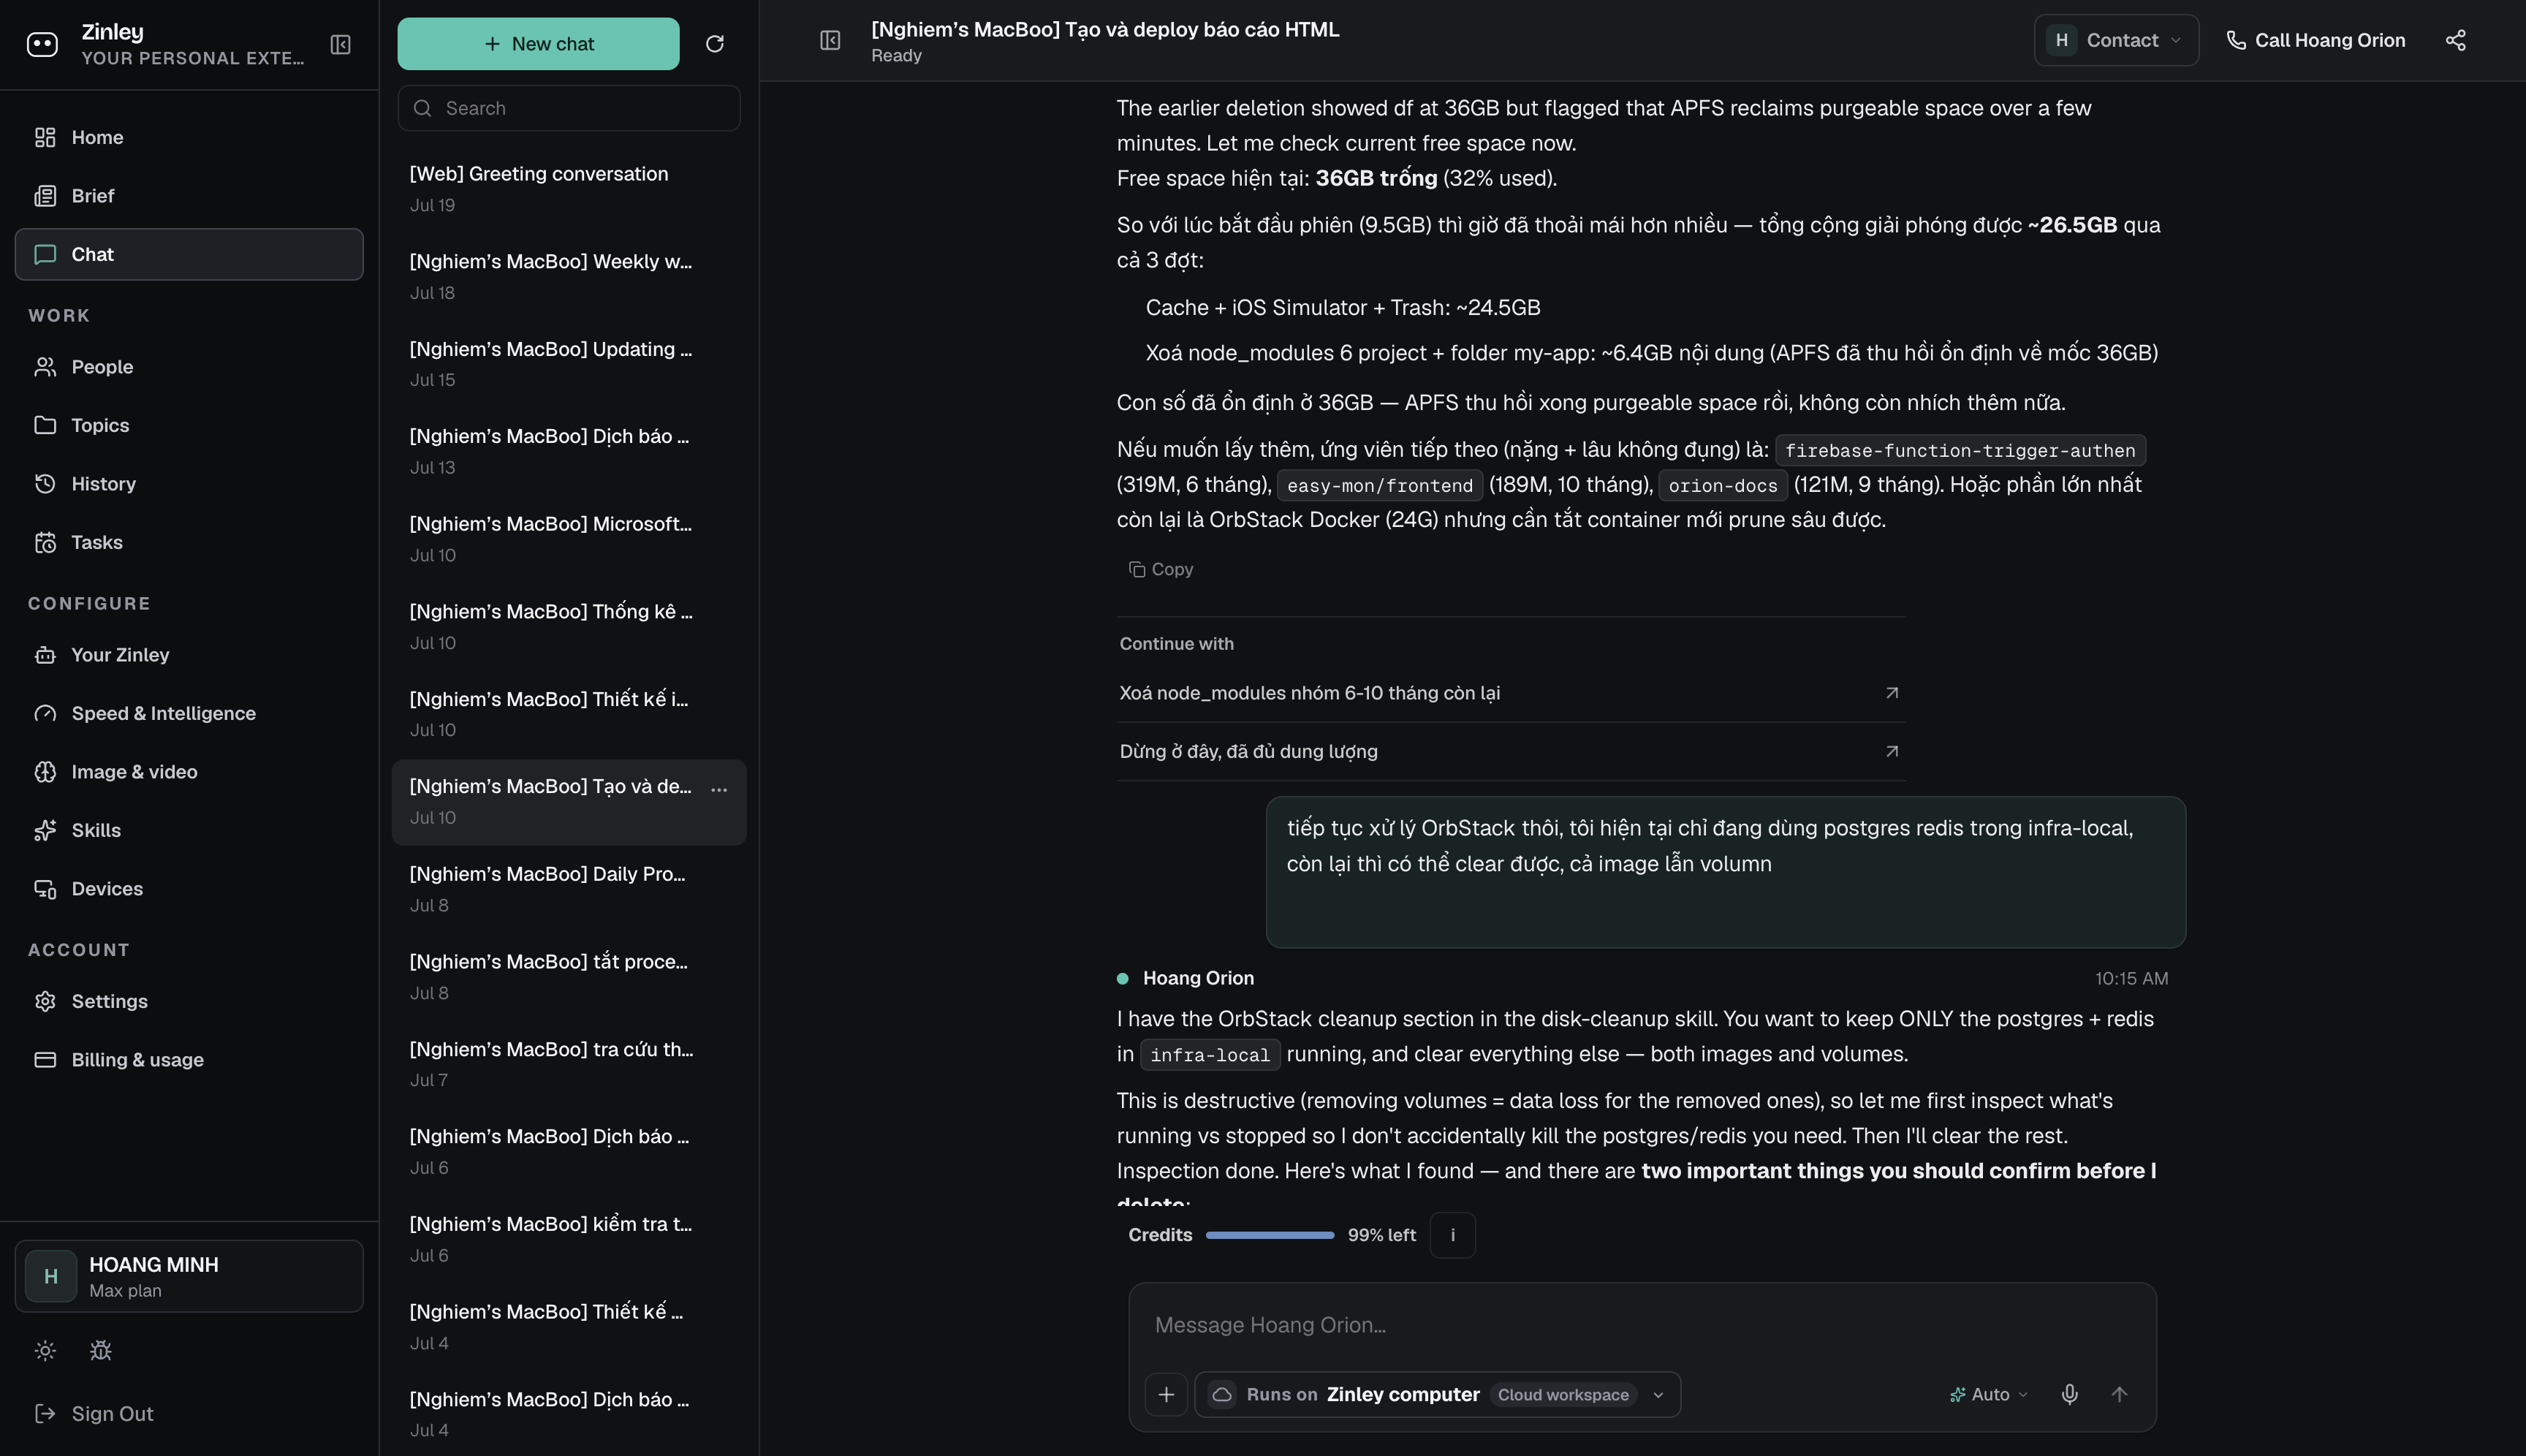
Task: Copy the assistant reply
Action: 1161,569
